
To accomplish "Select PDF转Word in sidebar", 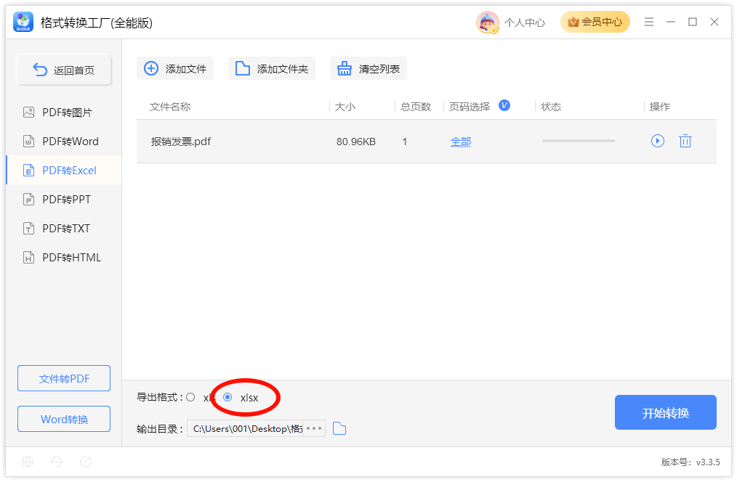I will click(x=64, y=142).
